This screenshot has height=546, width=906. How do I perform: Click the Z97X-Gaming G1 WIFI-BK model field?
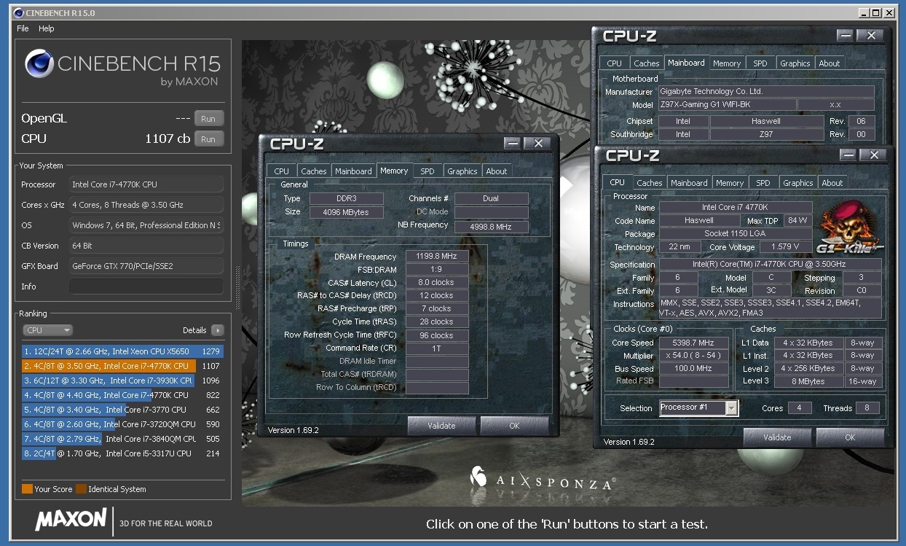(x=725, y=105)
